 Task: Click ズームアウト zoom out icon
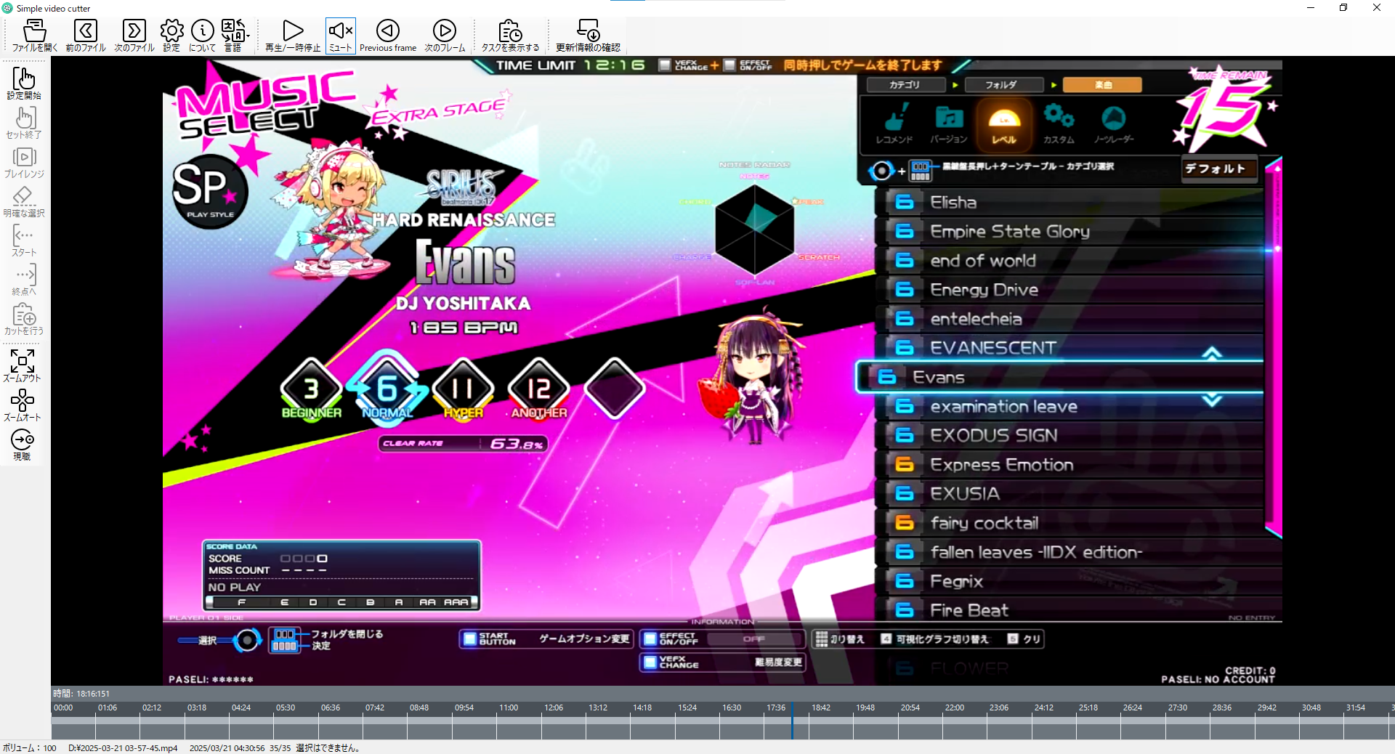tap(22, 365)
